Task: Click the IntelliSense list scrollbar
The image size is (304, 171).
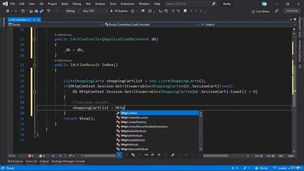Action: (200, 131)
